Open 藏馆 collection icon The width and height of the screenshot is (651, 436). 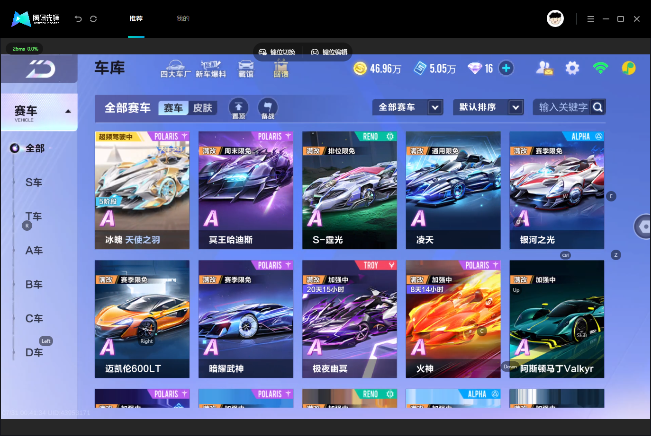coord(246,69)
